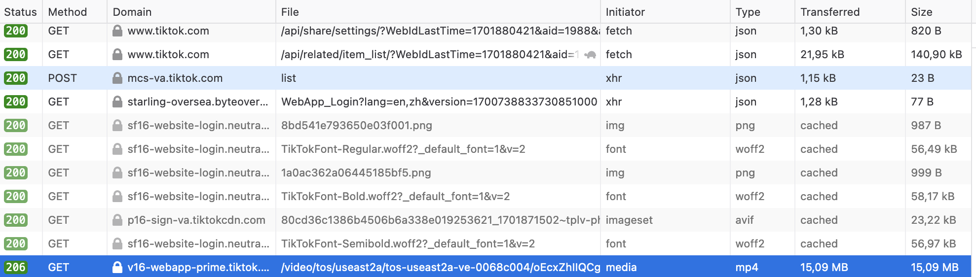Screen dimensions: 976x277
Task: Select the TikTokFont-Bold.woff2 request
Action: coord(486,196)
